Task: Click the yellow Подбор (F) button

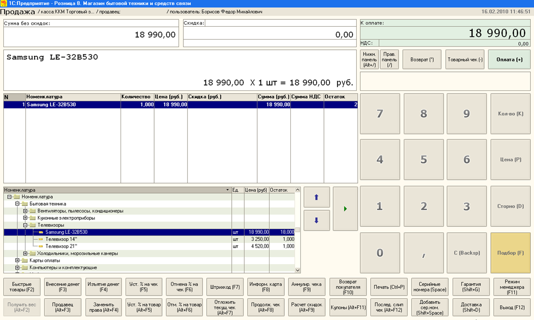Action: tap(510, 253)
